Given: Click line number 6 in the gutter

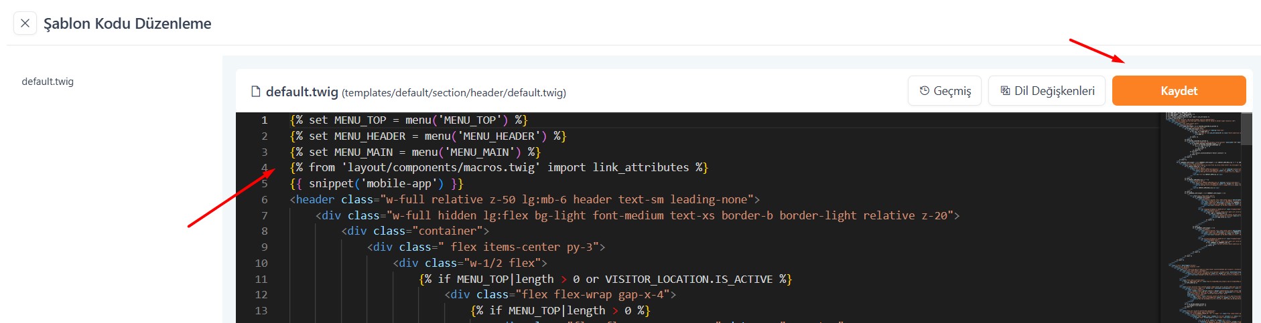Looking at the screenshot, I should (x=264, y=200).
